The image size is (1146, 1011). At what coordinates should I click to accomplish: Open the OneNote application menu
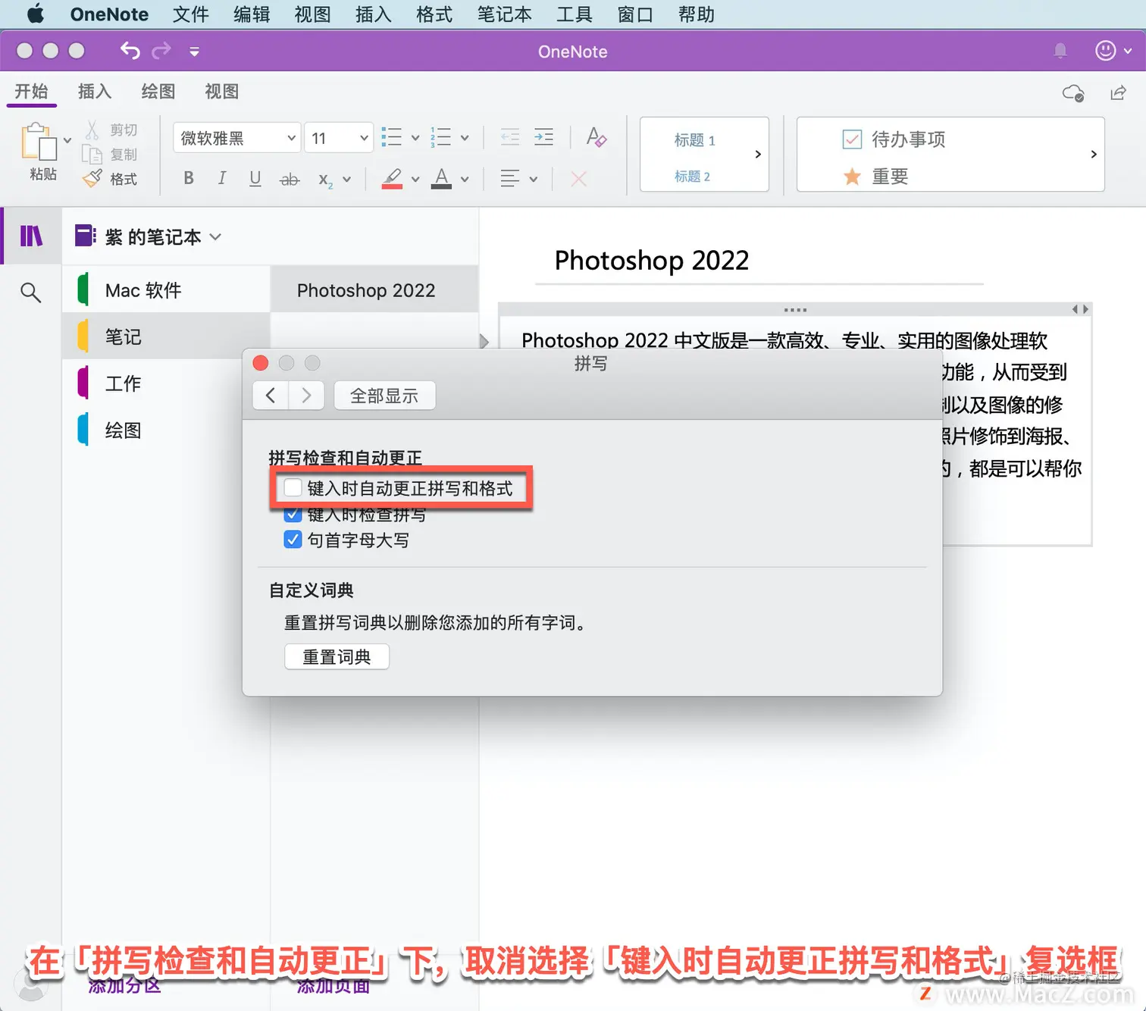(109, 14)
